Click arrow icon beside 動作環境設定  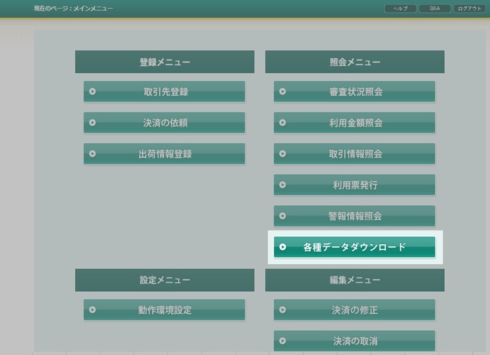click(x=92, y=310)
